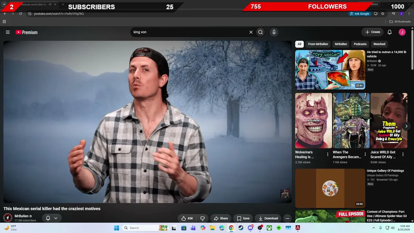The height and width of the screenshot is (233, 414).
Task: Go back with browser back arrow
Action: [5, 14]
